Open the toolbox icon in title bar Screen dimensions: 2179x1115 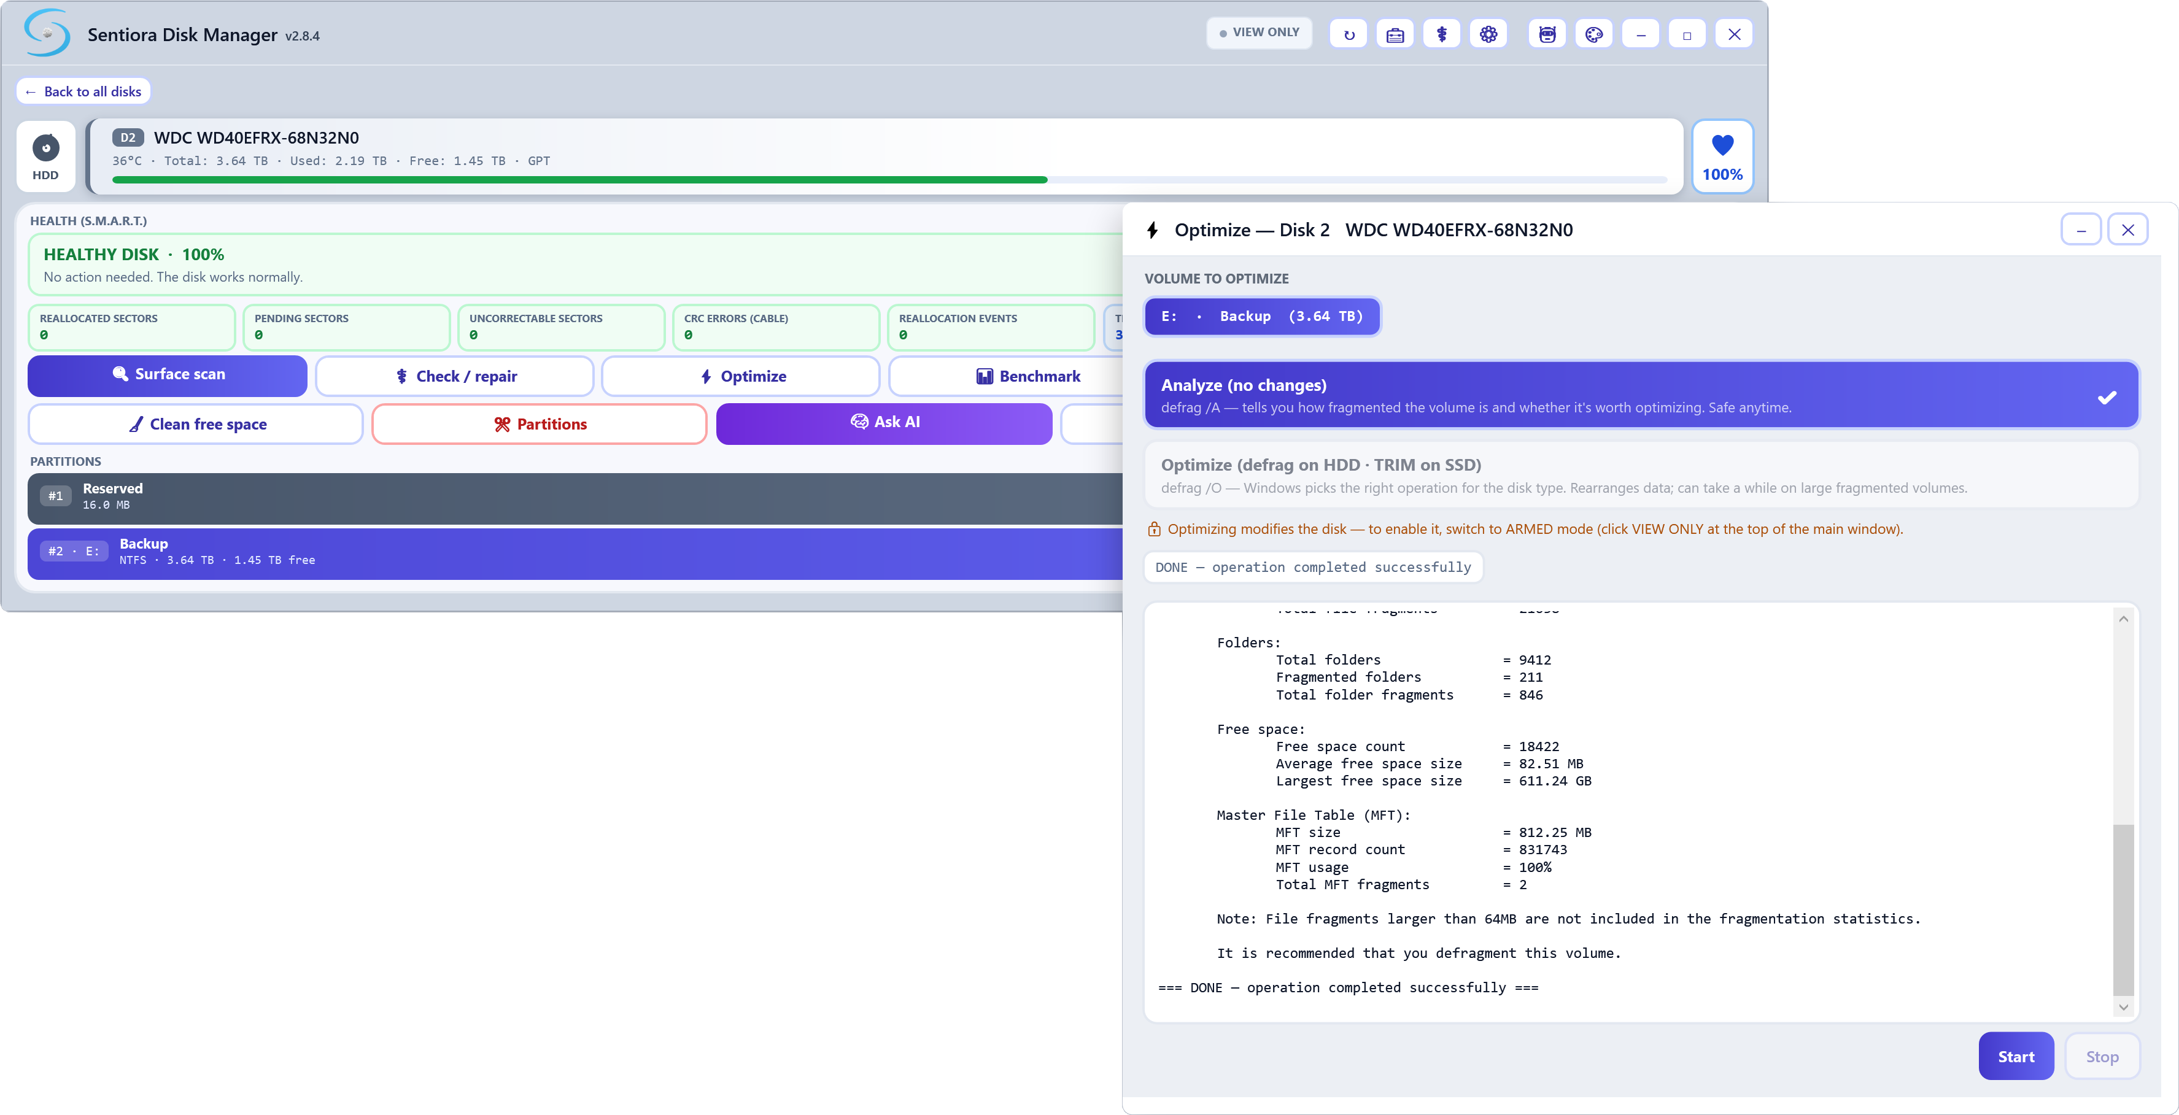tap(1395, 35)
